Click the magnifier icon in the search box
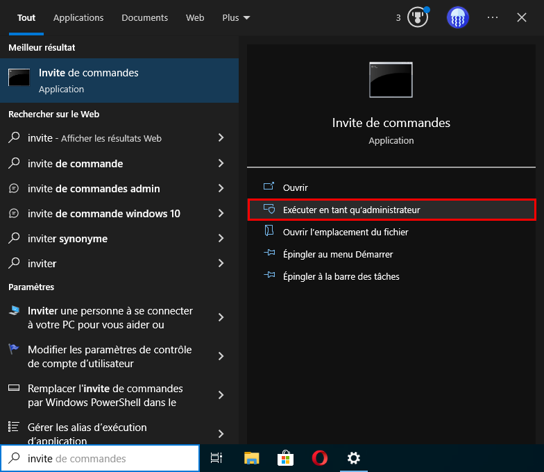 click(x=14, y=458)
